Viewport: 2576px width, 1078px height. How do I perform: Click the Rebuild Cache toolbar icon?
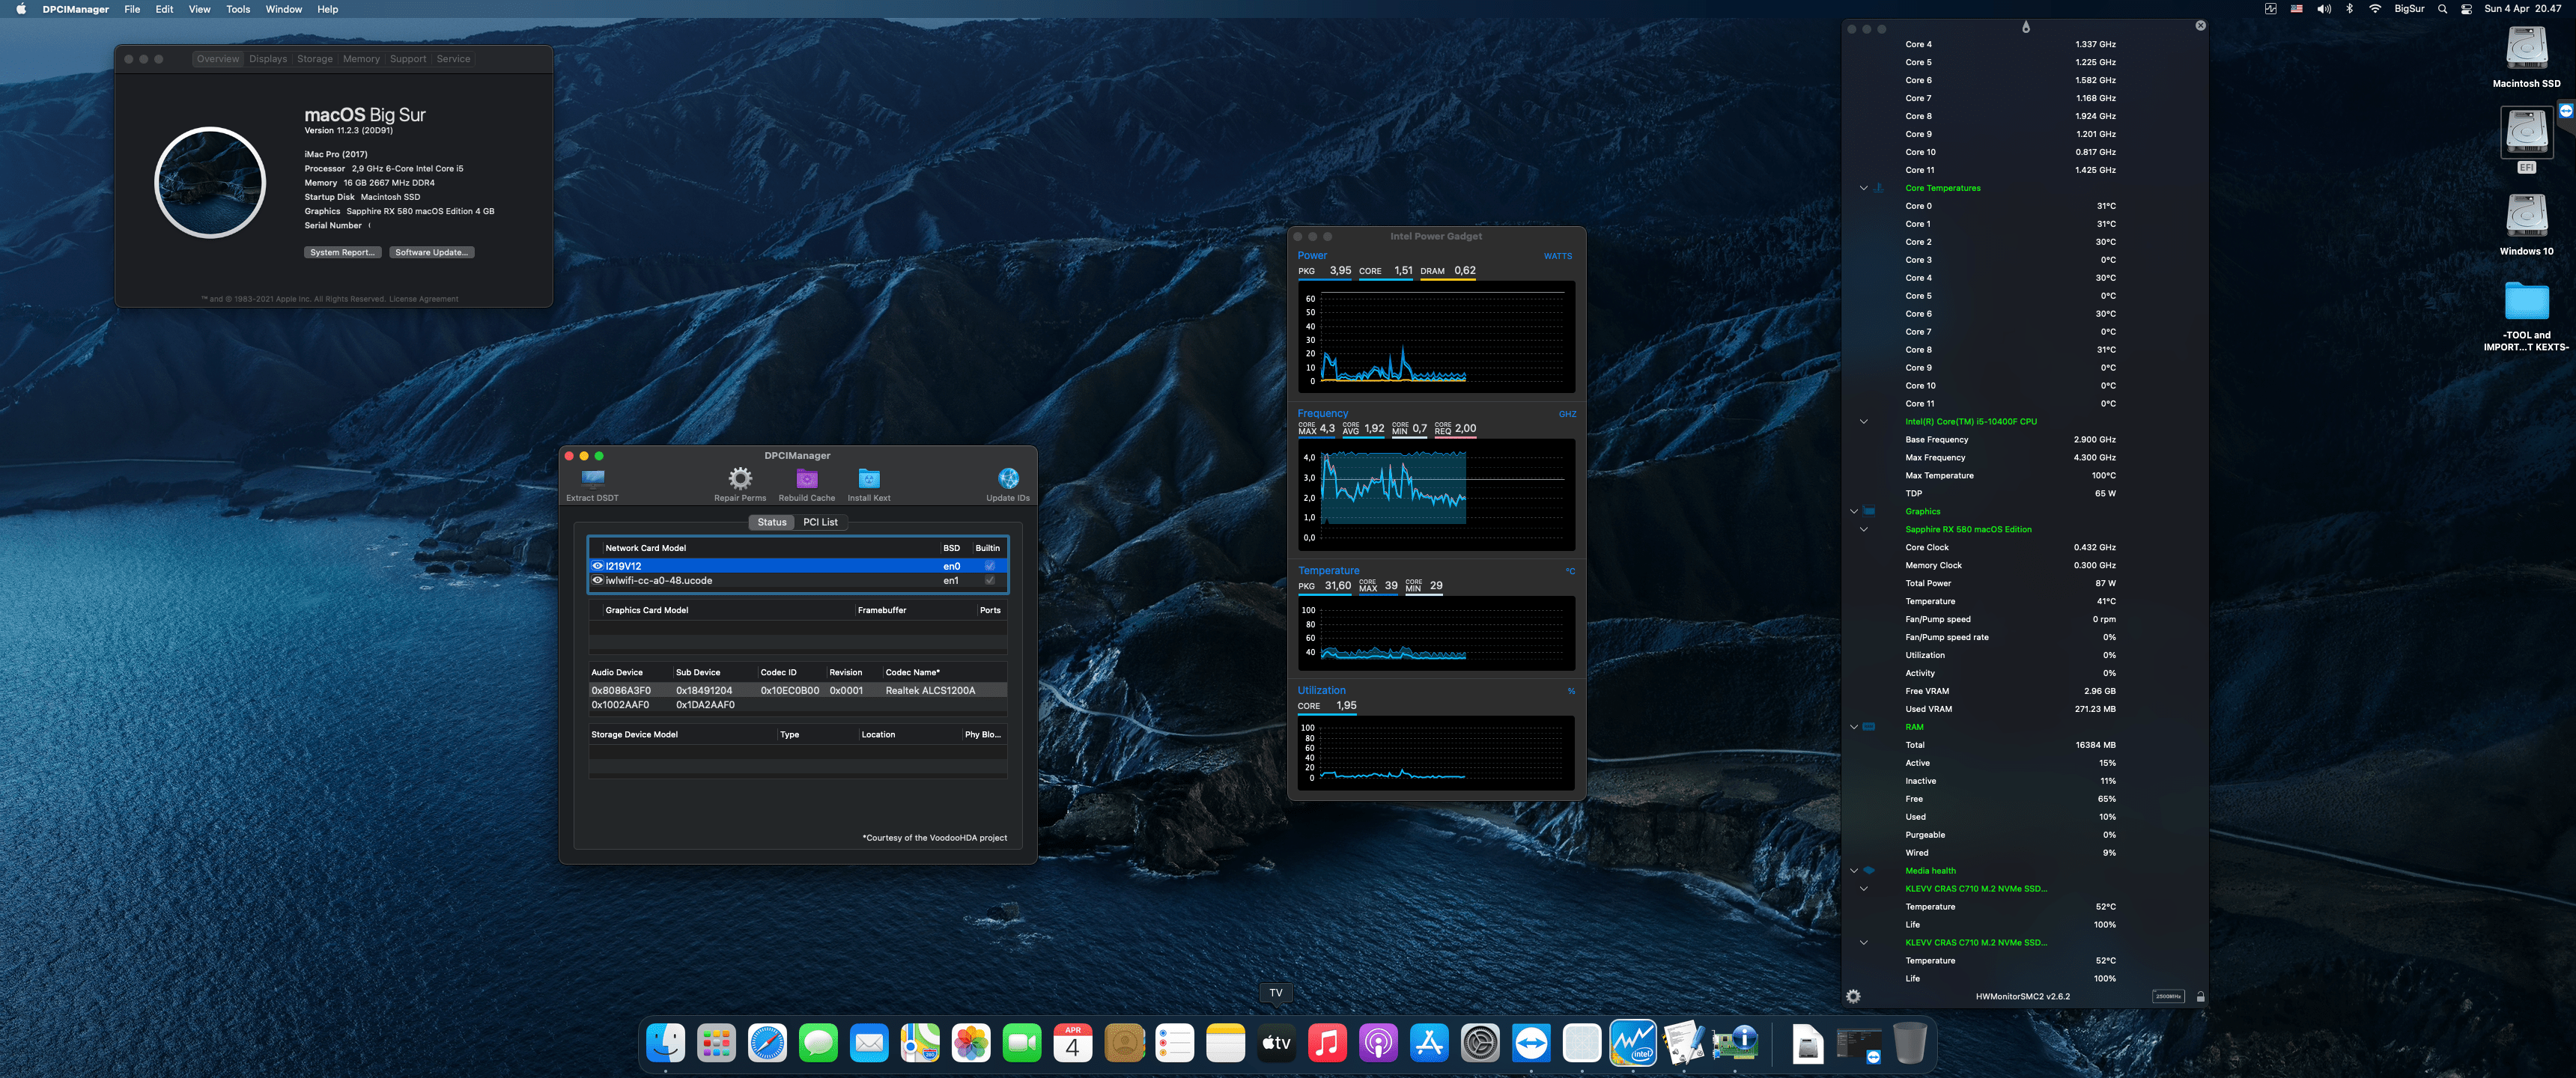pos(807,478)
